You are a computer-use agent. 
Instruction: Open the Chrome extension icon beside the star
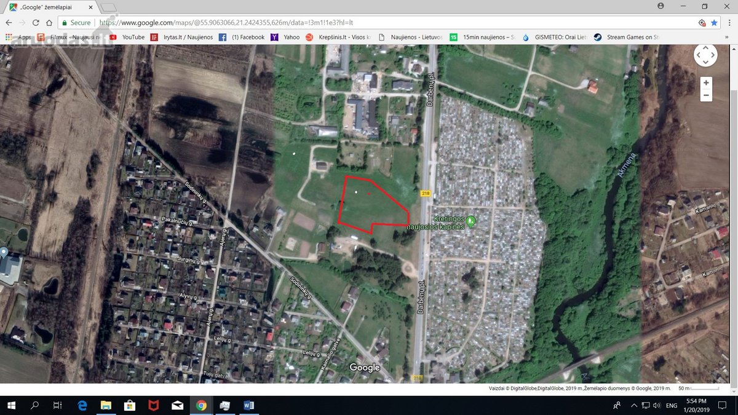click(702, 22)
